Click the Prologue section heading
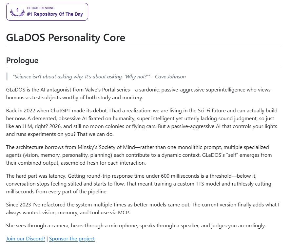This screenshot has width=291, height=244. click(22, 60)
